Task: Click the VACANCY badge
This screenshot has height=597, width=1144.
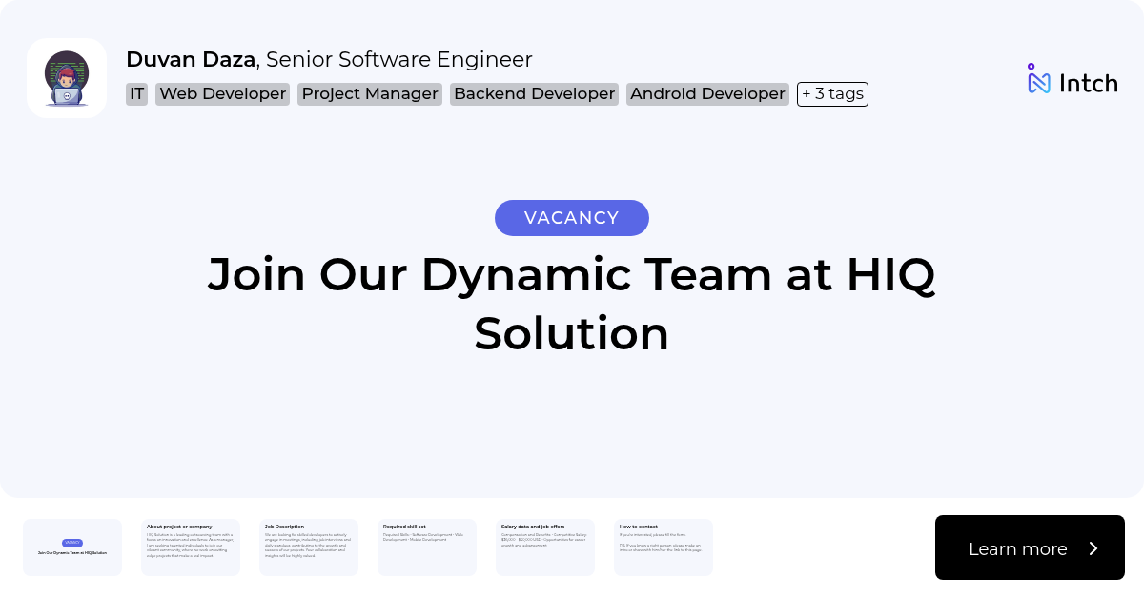Action: tap(571, 218)
